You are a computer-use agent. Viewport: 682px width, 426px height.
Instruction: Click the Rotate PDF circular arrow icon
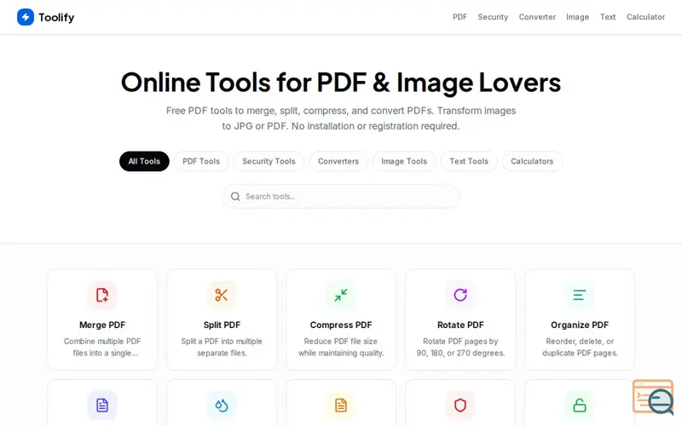coord(460,295)
